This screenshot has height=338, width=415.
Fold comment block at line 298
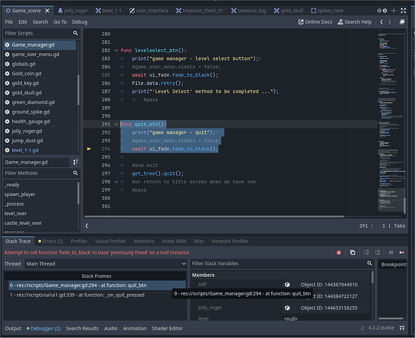coord(116,182)
